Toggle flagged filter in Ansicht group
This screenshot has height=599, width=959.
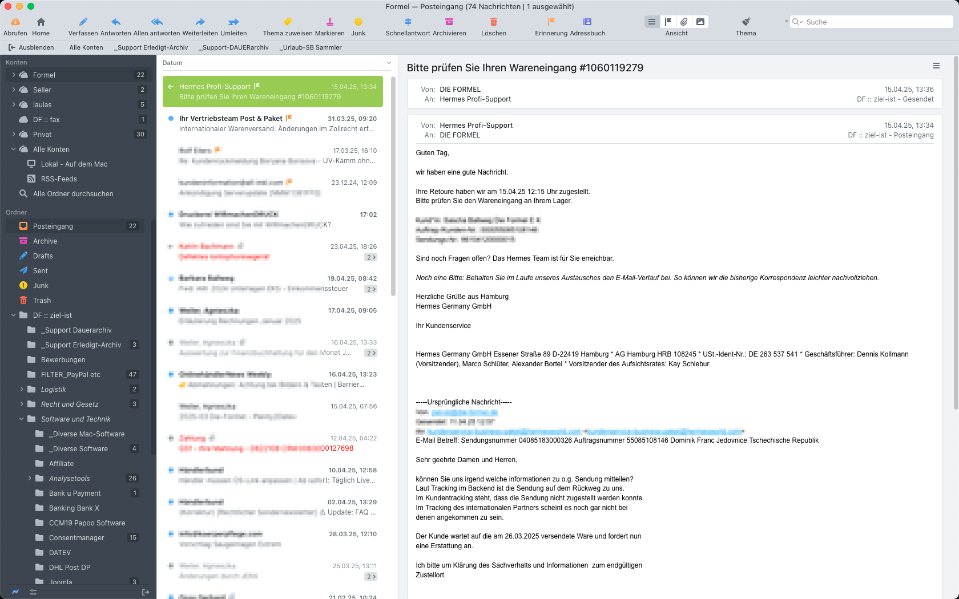(668, 22)
